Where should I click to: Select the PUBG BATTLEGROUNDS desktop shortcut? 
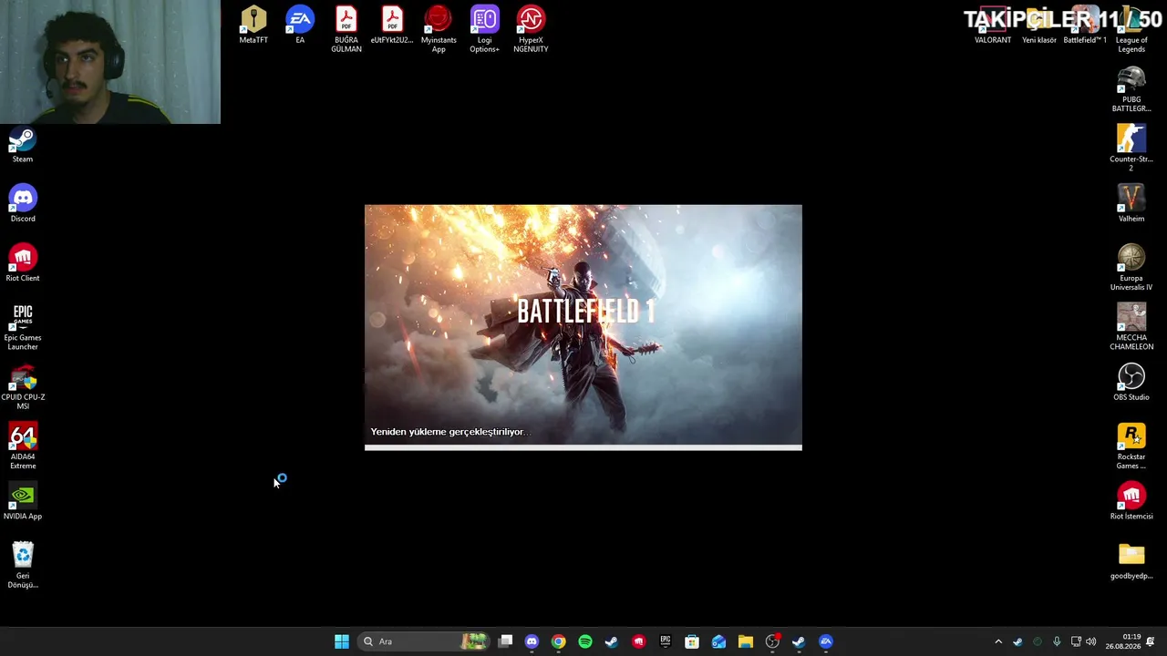(1131, 89)
